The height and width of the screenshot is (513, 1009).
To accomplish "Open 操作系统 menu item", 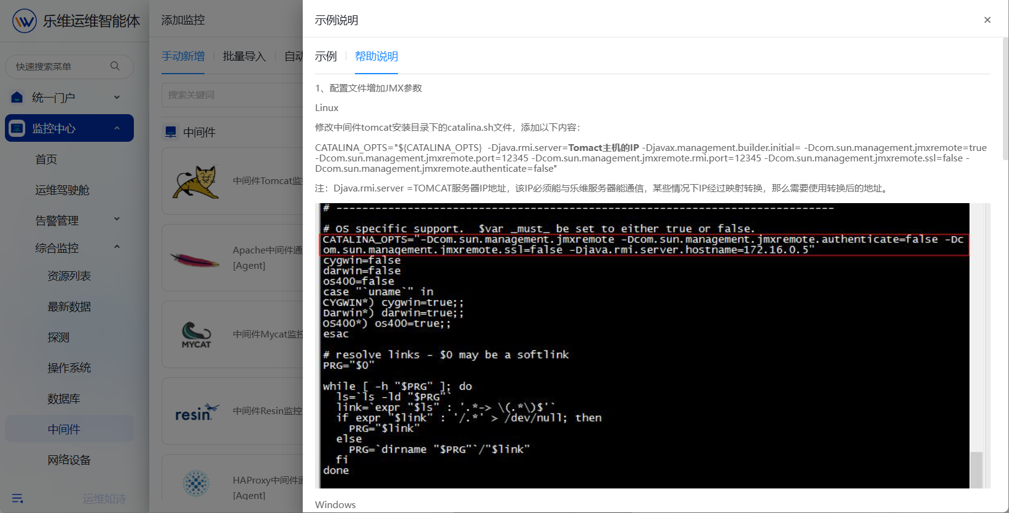I will [x=69, y=368].
